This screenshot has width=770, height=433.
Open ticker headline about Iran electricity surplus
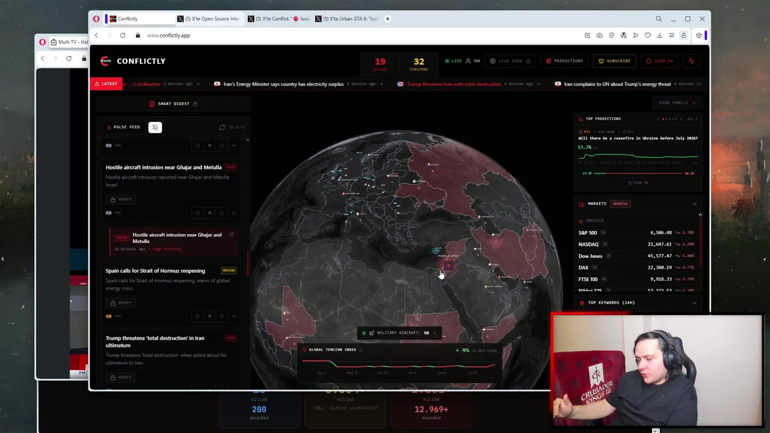coord(283,84)
